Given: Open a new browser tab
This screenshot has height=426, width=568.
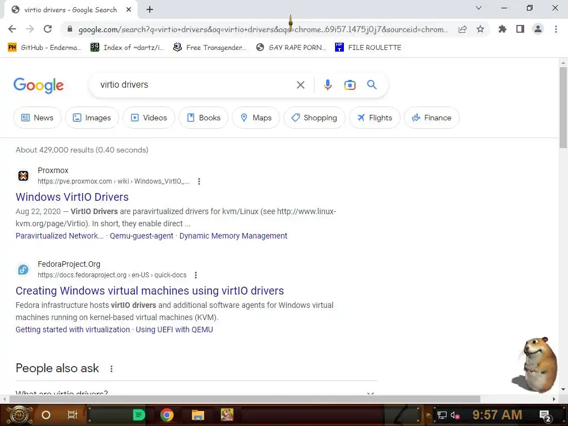Looking at the screenshot, I should 150,10.
